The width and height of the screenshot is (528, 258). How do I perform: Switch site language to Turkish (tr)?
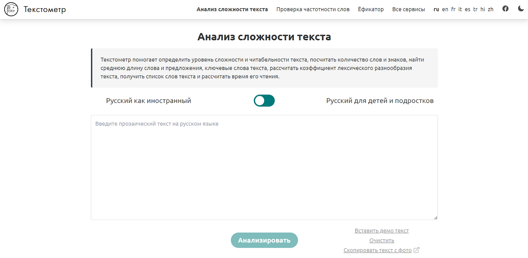click(475, 10)
